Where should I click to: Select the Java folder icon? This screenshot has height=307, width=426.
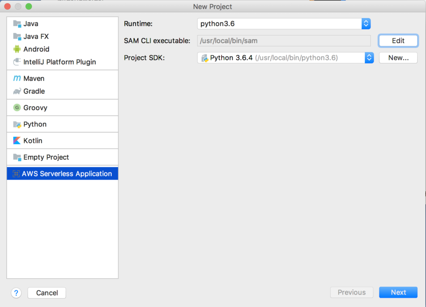[17, 24]
